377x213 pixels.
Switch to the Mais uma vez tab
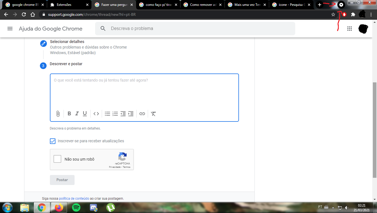(247, 5)
